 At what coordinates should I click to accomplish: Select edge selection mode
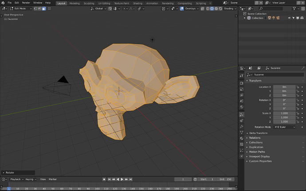coord(39,8)
